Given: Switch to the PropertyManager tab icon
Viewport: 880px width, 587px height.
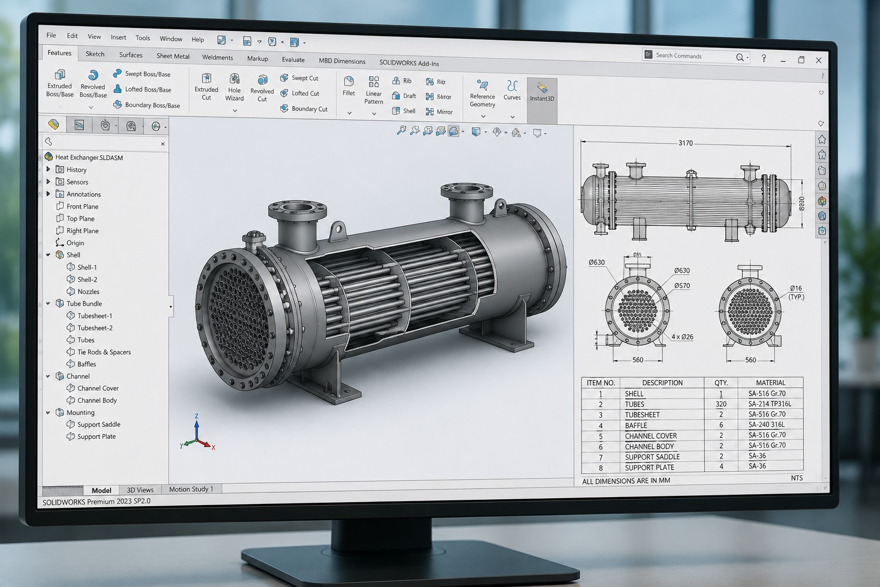Looking at the screenshot, I should tap(80, 125).
